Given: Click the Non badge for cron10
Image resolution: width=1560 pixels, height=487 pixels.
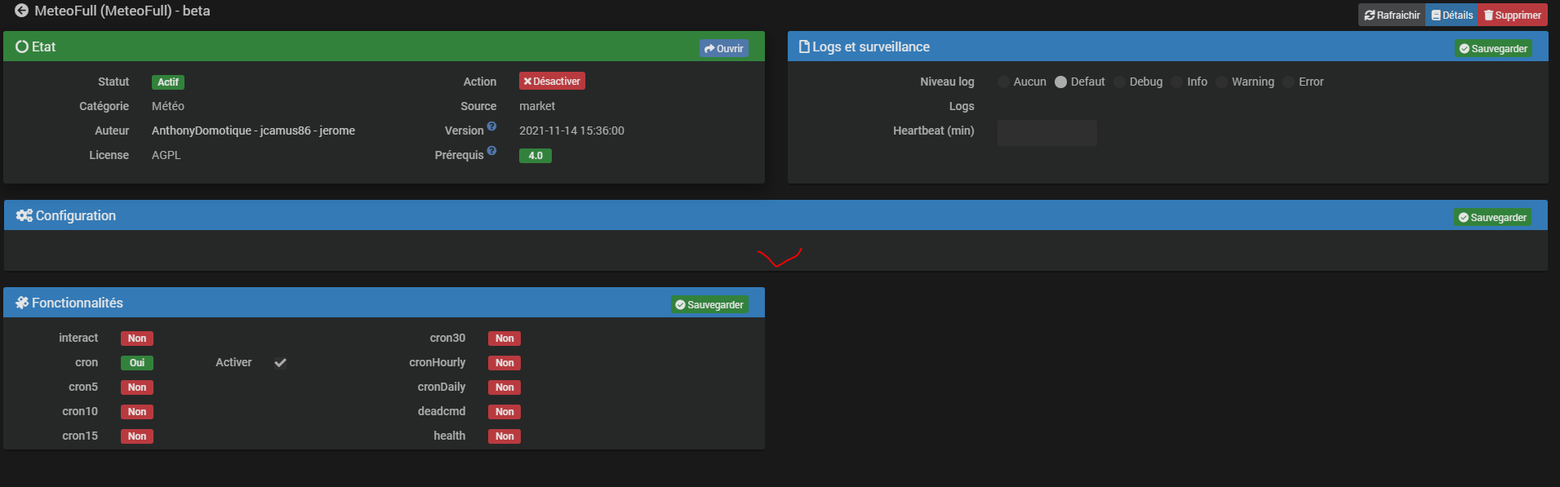Looking at the screenshot, I should [137, 411].
